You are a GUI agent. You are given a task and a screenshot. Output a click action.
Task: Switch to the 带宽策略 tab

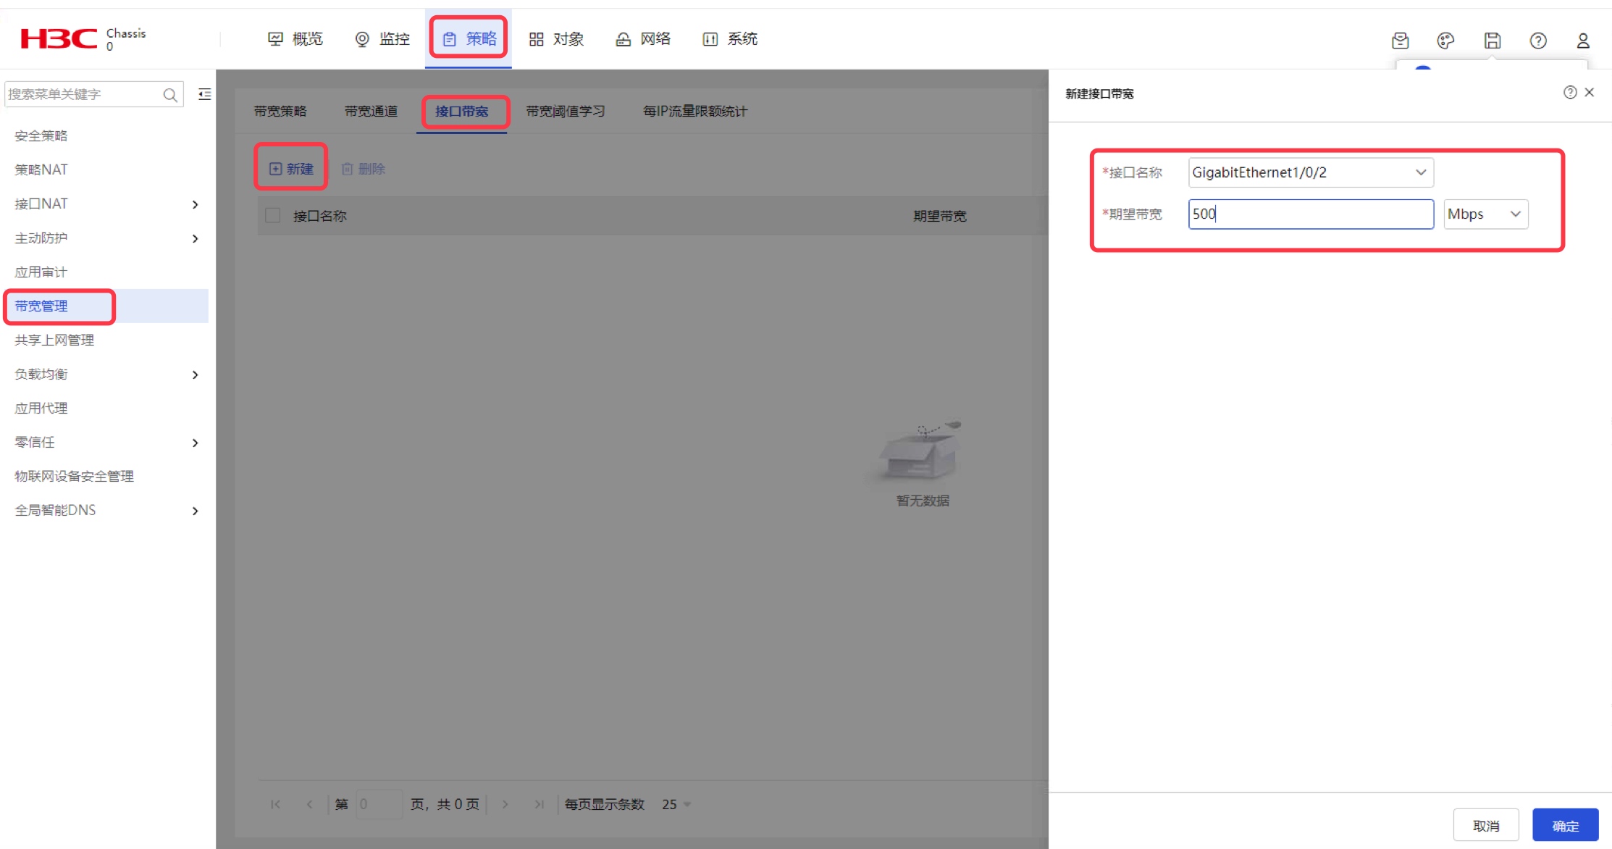click(280, 111)
